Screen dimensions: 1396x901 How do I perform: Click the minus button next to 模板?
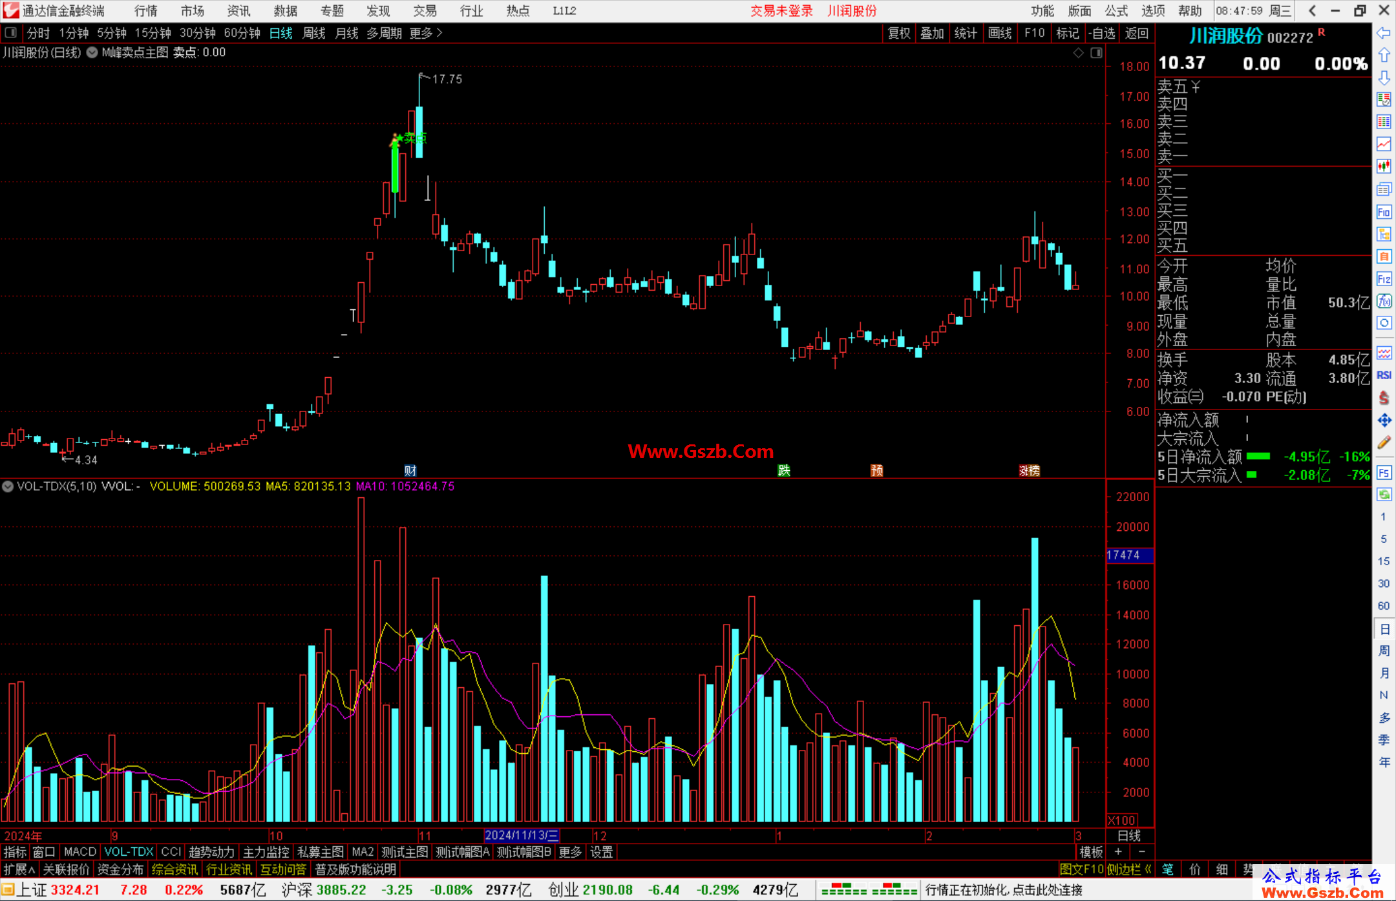[x=1141, y=852]
